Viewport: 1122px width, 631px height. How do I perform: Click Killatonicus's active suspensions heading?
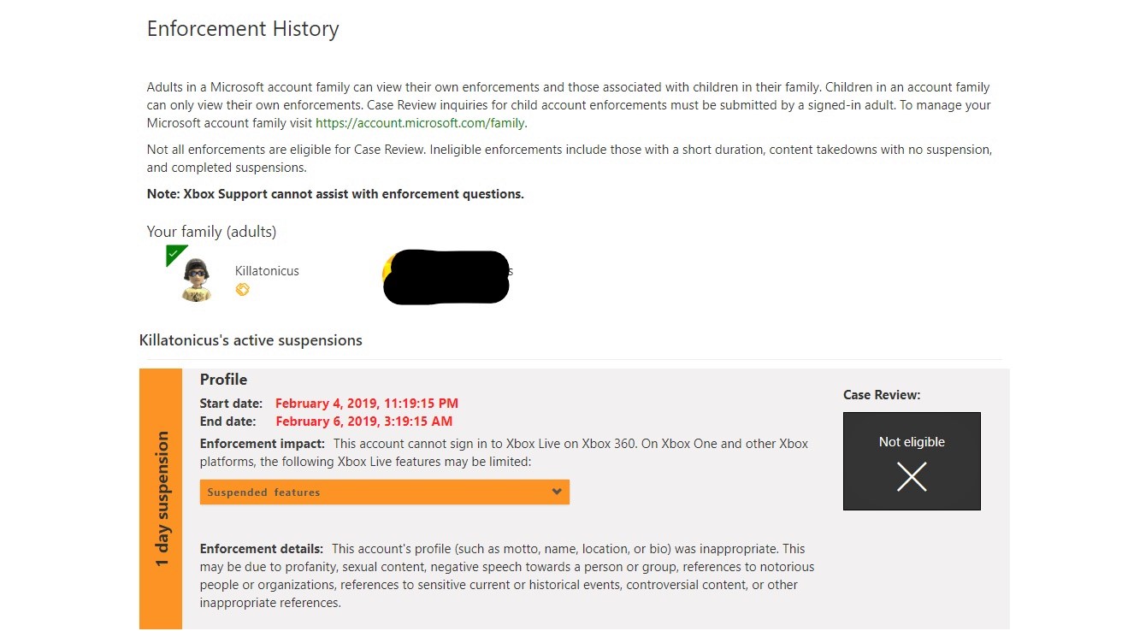point(251,340)
